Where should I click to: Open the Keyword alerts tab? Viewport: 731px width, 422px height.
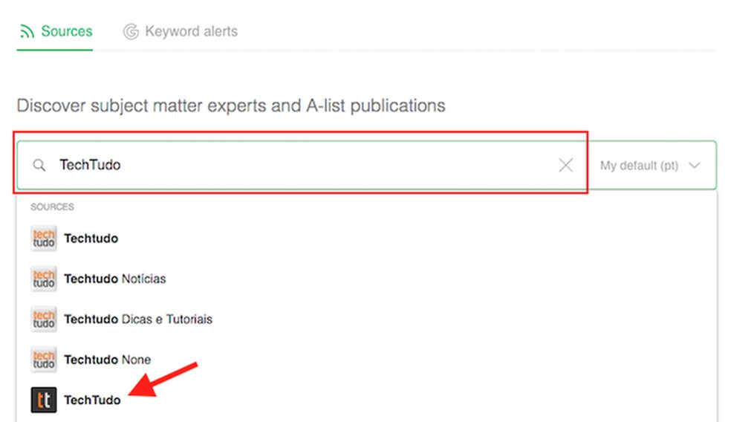point(191,32)
